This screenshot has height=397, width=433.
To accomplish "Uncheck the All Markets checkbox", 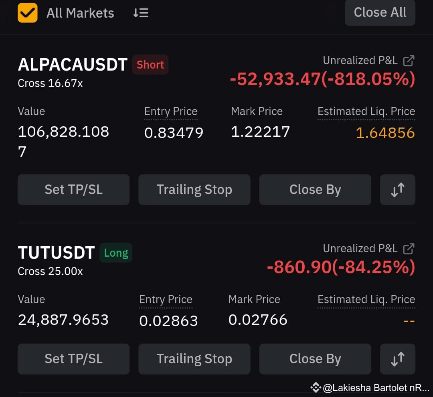I will pyautogui.click(x=27, y=13).
